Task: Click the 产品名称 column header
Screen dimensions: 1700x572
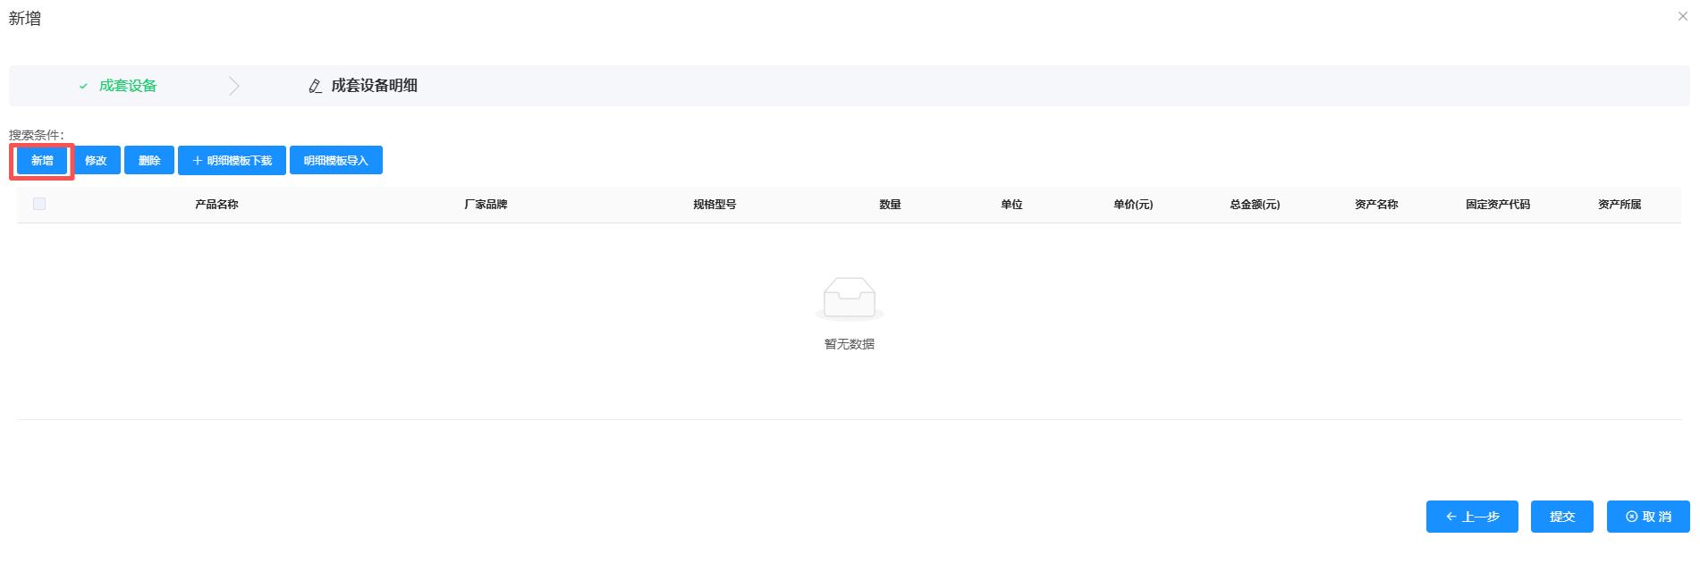Action: 216,205
